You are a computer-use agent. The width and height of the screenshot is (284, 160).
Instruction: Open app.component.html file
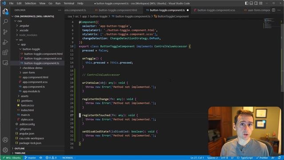coord(37,77)
